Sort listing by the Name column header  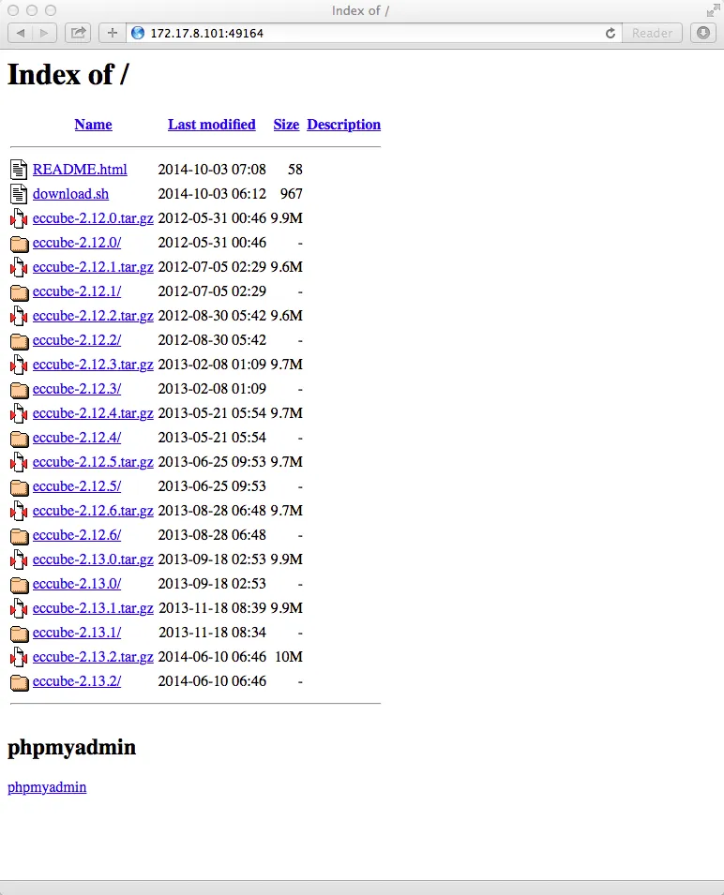tap(93, 125)
